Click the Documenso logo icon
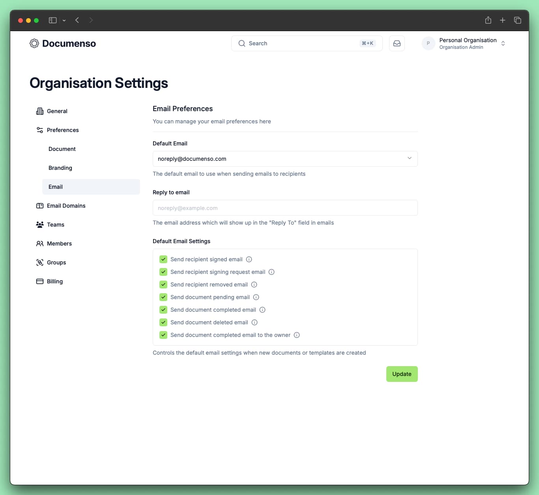Viewport: 539px width, 495px height. [34, 43]
